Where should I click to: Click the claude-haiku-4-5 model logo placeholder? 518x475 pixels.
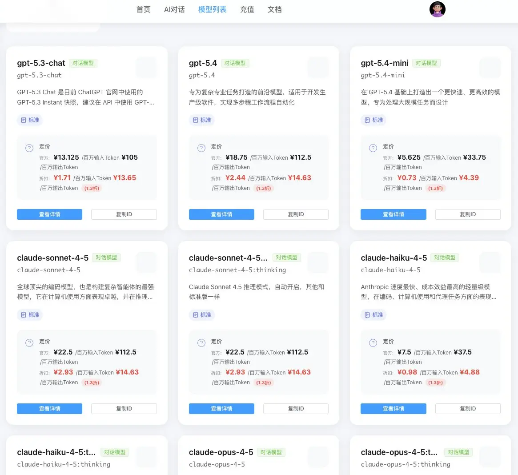[490, 262]
